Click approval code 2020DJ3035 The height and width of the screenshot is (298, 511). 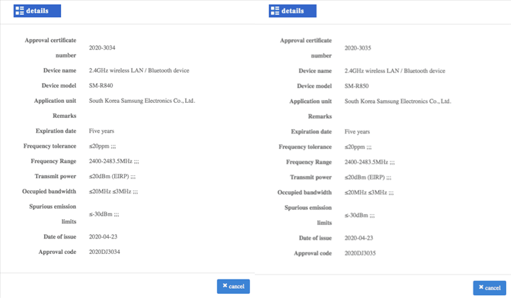(360, 253)
